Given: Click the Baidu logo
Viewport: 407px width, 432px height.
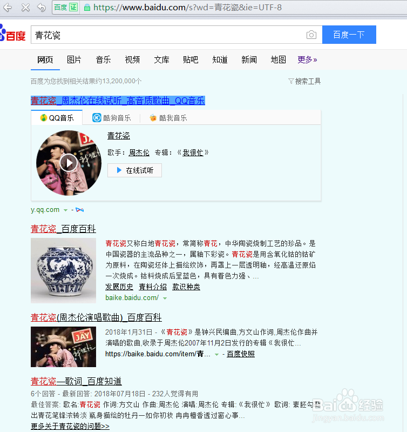Looking at the screenshot, I should 12,34.
